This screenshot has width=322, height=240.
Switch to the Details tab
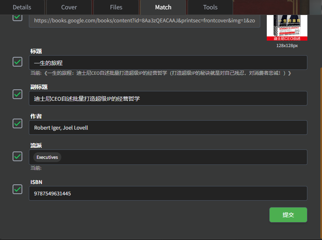tap(22, 7)
